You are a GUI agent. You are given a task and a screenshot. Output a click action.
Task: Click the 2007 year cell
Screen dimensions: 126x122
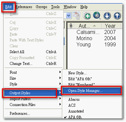coord(110,32)
